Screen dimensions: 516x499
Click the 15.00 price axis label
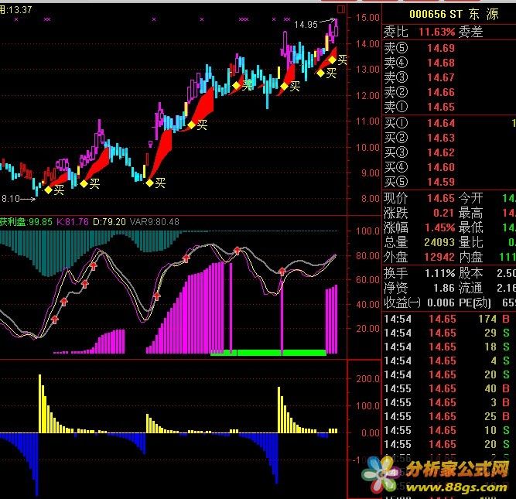pos(367,18)
